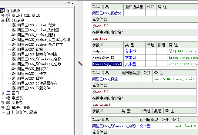Click icon beside 阿里云OSS_bucket_删除

14,35
